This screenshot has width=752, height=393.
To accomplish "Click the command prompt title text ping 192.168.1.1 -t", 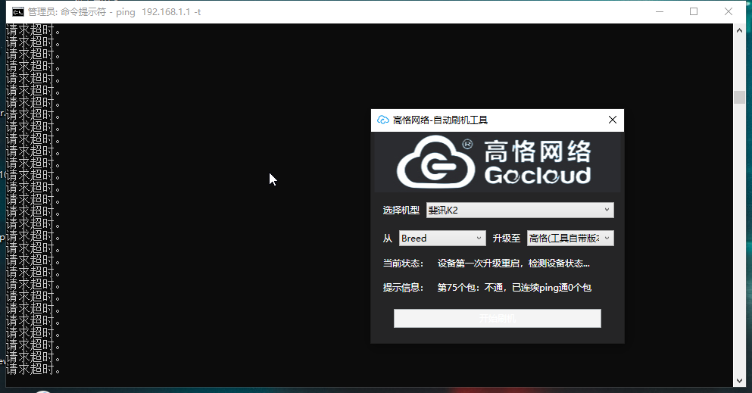I will (x=158, y=12).
